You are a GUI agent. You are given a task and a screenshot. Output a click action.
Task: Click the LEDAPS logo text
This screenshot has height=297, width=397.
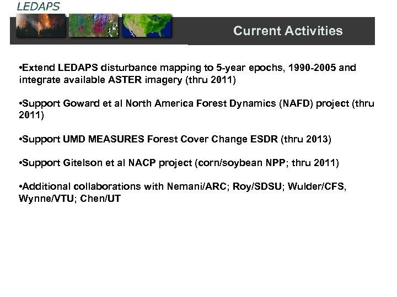[38, 7]
